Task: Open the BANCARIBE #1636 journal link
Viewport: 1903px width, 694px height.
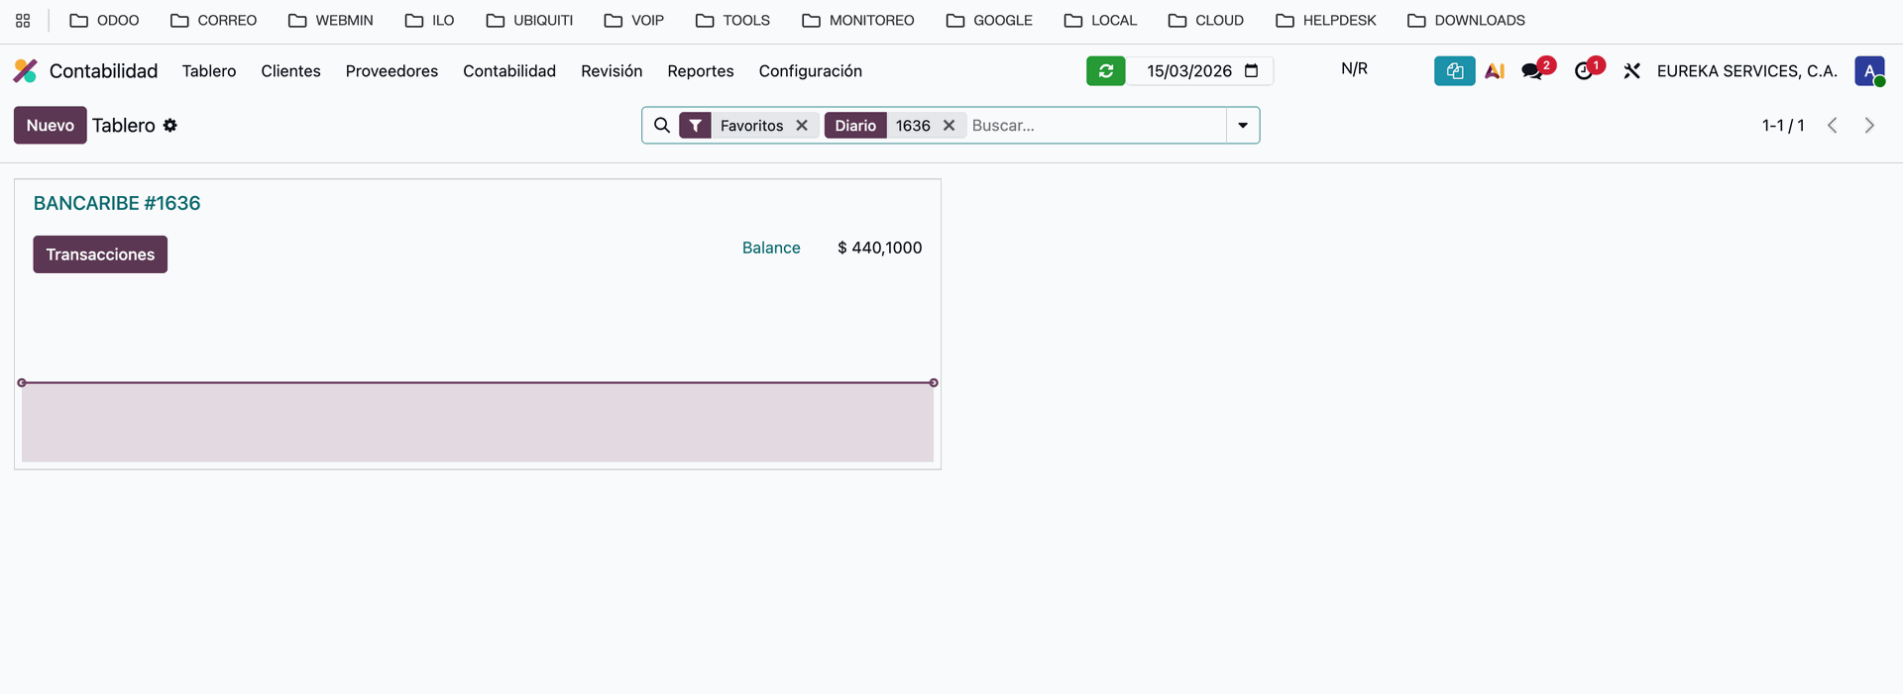Action: (x=117, y=203)
